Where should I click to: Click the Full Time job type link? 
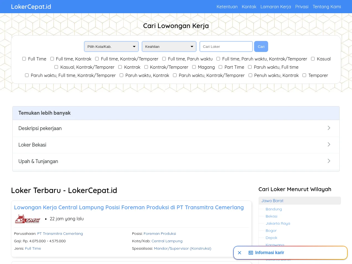pos(33,248)
